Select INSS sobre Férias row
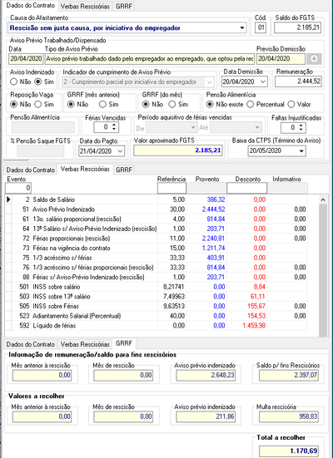Image resolution: width=333 pixels, height=458 pixels. point(157,306)
